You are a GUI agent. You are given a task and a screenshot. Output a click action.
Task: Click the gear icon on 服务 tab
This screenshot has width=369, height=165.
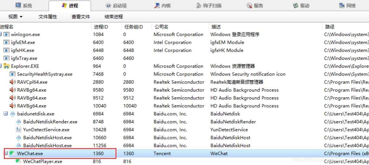tap(250, 5)
